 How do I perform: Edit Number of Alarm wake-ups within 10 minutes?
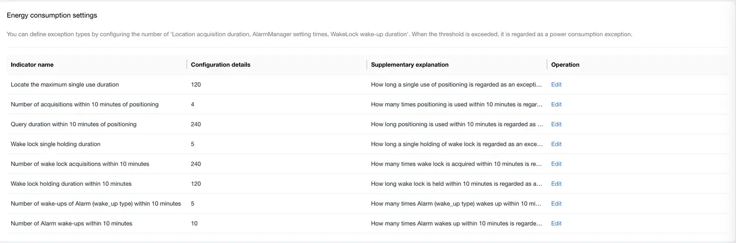556,224
